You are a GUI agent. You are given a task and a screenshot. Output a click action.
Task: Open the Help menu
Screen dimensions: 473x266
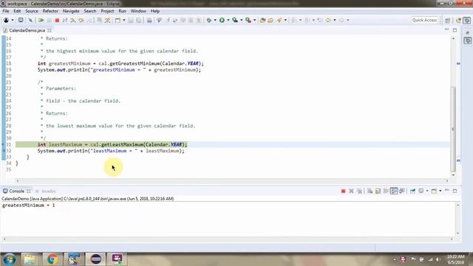coord(155,11)
